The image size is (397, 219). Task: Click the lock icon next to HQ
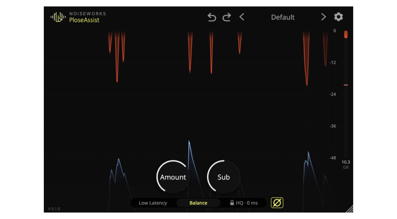tap(232, 203)
